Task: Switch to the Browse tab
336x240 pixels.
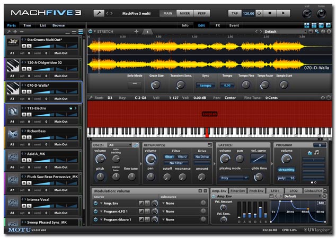Action: (58, 25)
